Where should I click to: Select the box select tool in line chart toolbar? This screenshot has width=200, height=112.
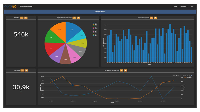coord(180,76)
